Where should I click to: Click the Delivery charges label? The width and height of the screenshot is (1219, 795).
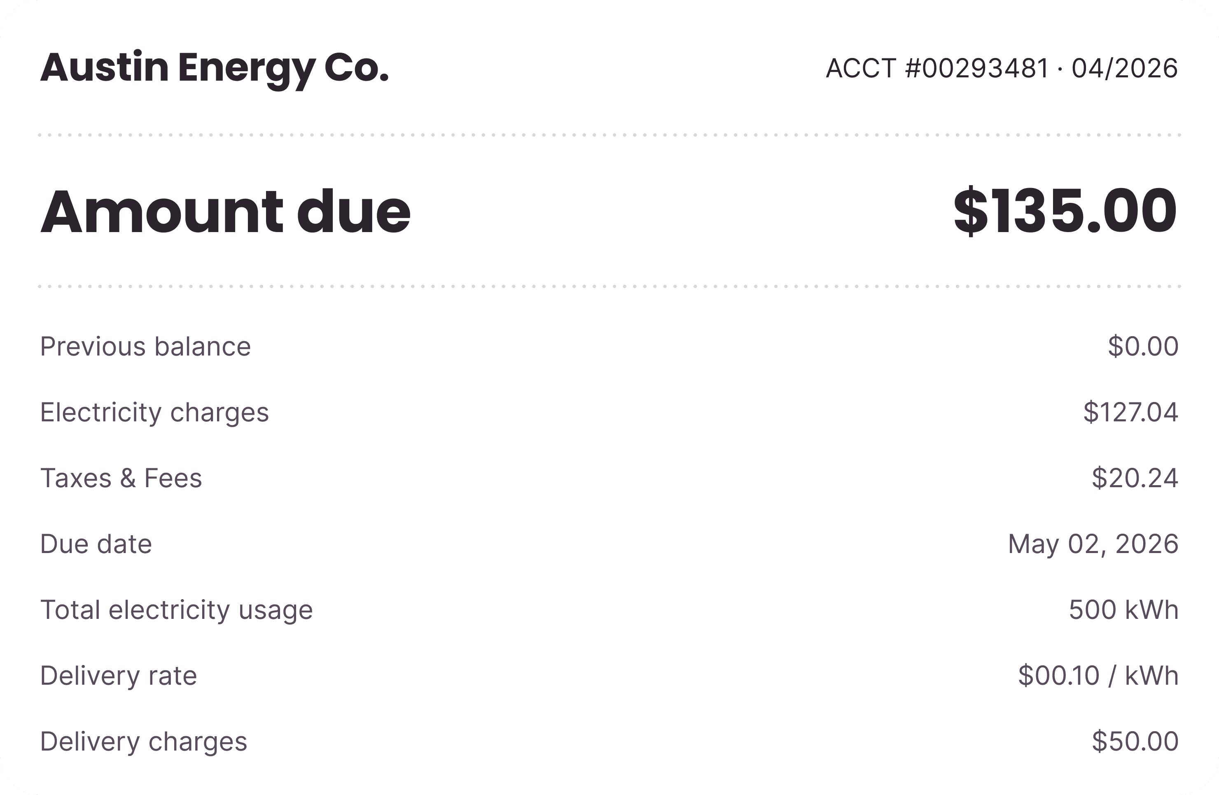tap(143, 742)
